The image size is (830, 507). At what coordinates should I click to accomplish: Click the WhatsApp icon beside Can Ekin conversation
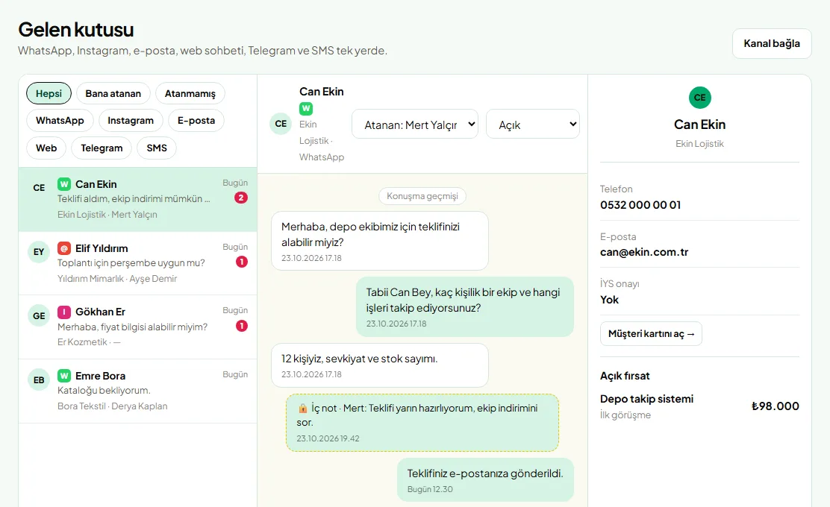64,184
